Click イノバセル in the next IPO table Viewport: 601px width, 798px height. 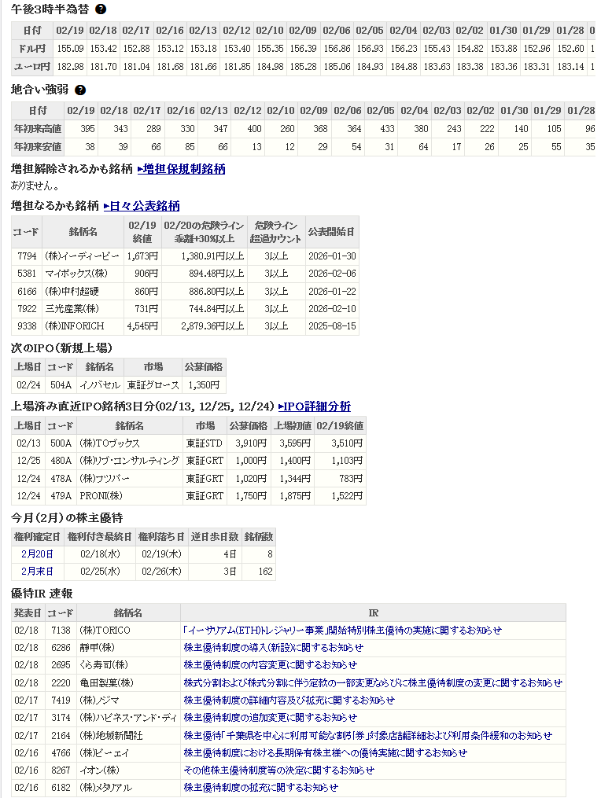point(99,385)
